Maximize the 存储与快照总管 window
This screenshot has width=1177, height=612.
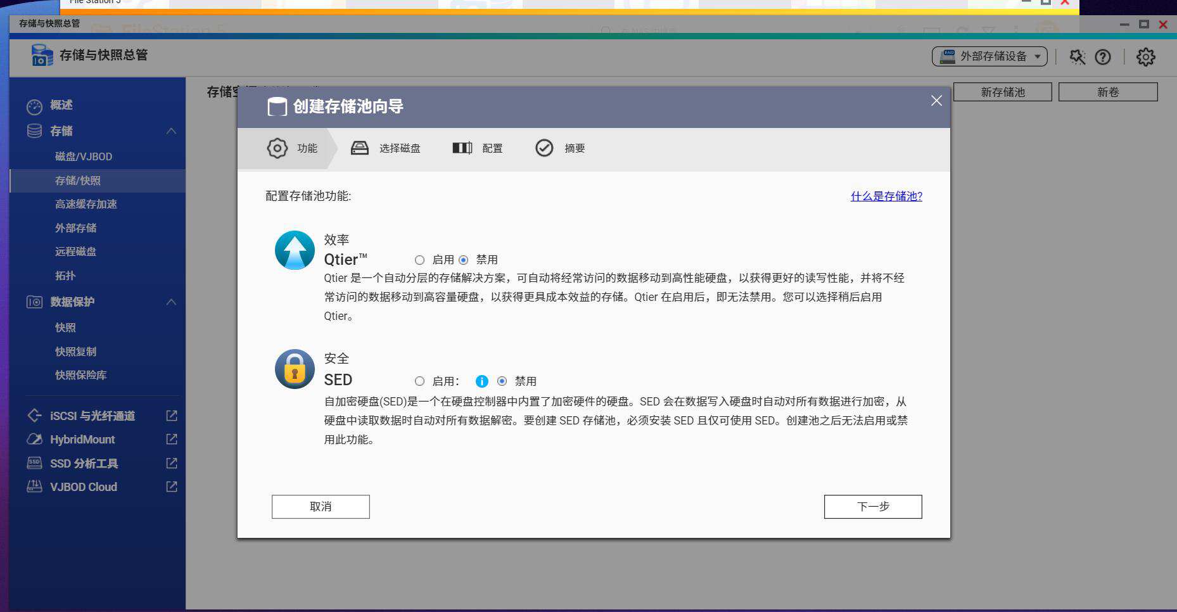click(x=1143, y=24)
